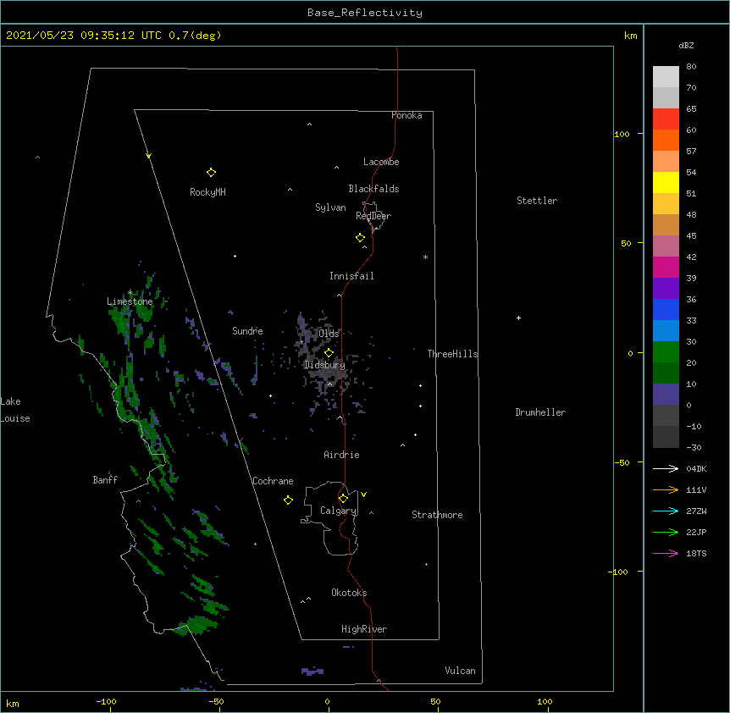Click the 04DK white arrow legend icon
This screenshot has width=730, height=713.
666,468
